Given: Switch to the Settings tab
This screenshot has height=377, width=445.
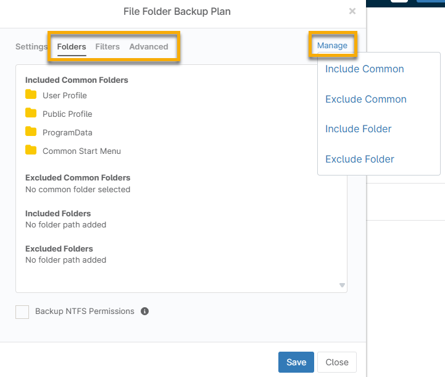Looking at the screenshot, I should [x=31, y=46].
